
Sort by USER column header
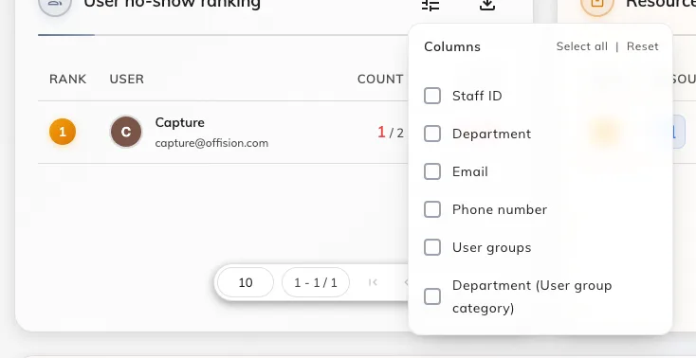126,79
